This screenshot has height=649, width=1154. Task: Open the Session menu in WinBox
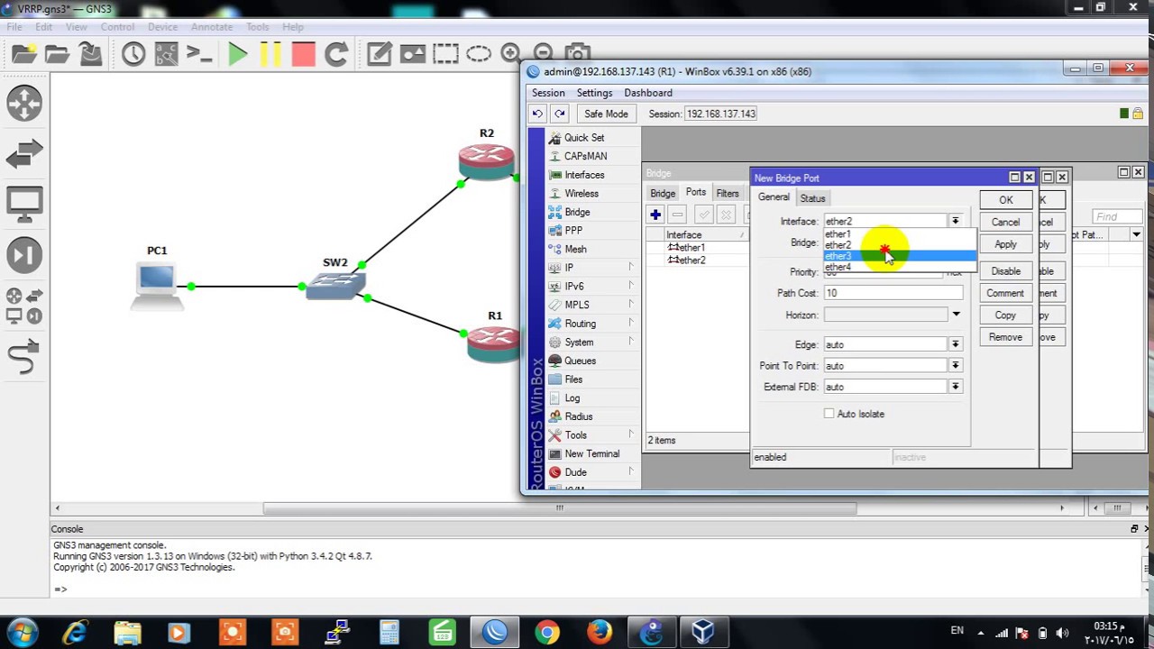tap(548, 93)
